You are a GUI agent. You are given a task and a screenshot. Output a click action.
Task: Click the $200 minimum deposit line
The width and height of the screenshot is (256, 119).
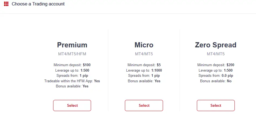(216, 65)
